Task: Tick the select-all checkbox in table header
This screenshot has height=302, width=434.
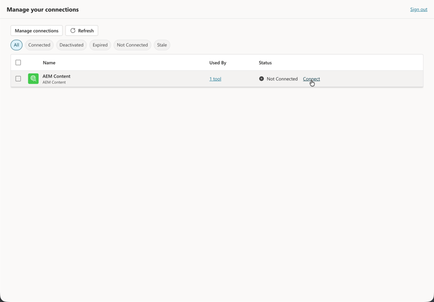Action: click(18, 62)
